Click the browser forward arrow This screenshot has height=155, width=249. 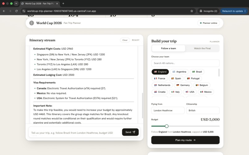(x=10, y=11)
